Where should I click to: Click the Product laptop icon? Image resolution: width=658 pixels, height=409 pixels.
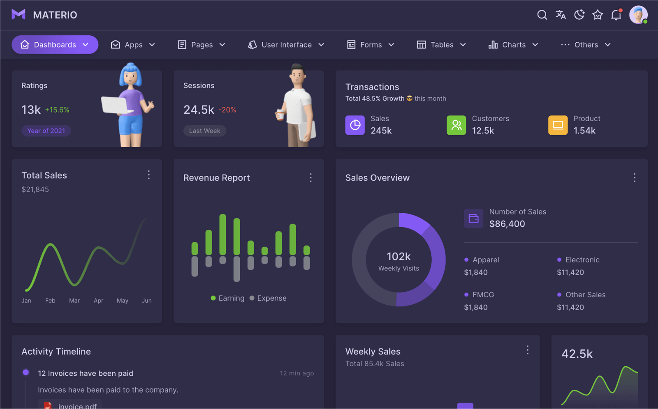point(558,125)
